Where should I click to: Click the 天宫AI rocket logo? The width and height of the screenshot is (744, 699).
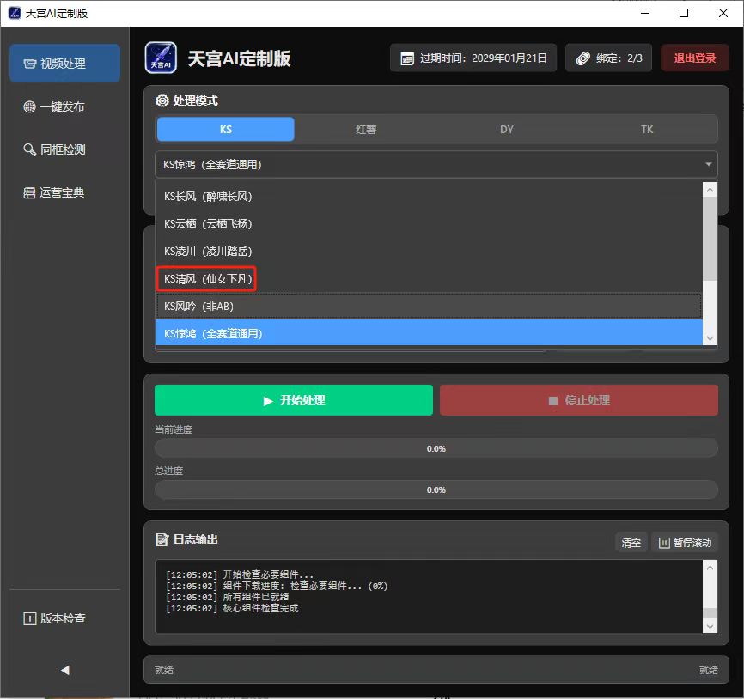161,58
